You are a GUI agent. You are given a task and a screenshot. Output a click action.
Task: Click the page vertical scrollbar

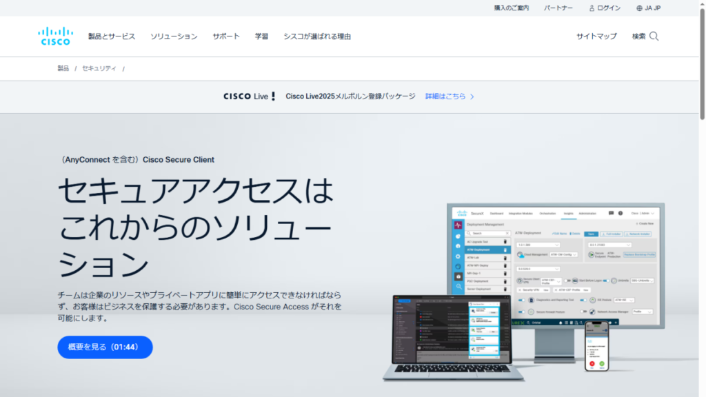tap(702, 63)
